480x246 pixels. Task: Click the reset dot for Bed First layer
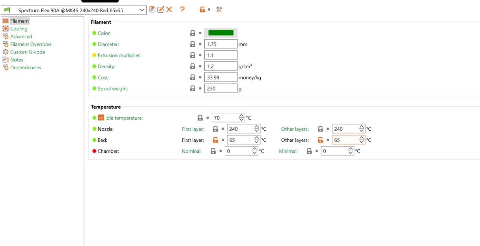pos(223,140)
